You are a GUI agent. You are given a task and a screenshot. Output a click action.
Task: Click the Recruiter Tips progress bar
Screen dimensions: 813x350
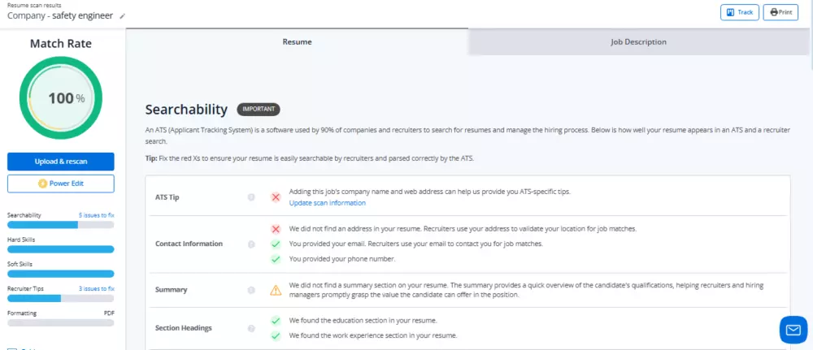pos(61,298)
